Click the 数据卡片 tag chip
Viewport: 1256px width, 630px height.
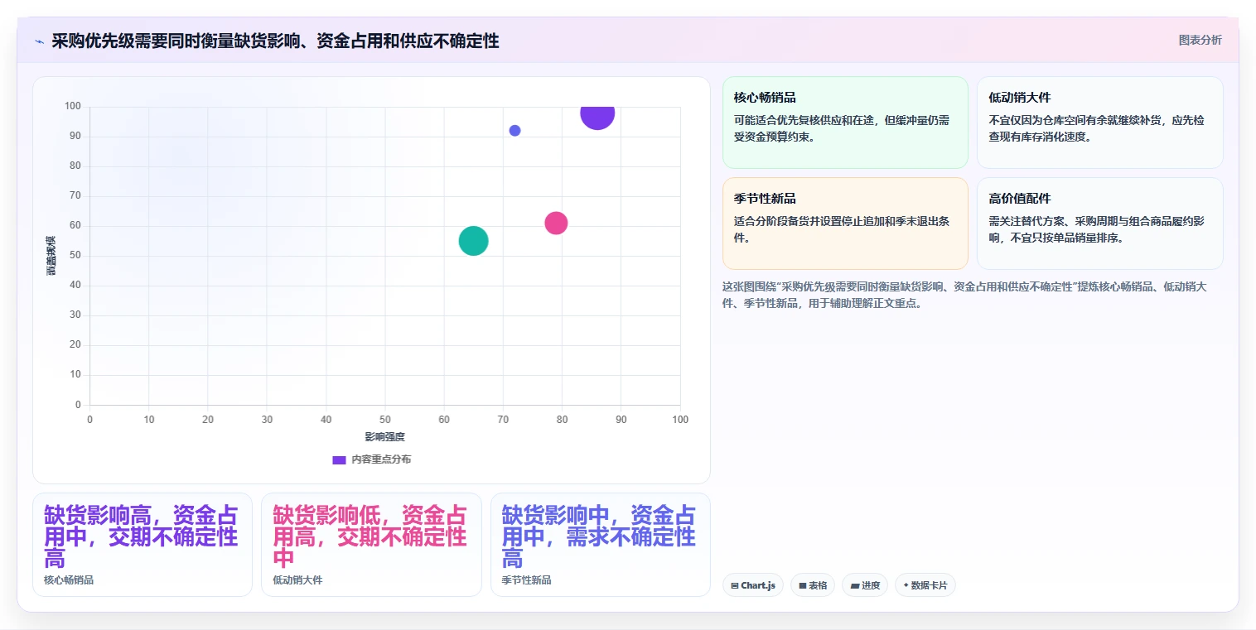(925, 585)
